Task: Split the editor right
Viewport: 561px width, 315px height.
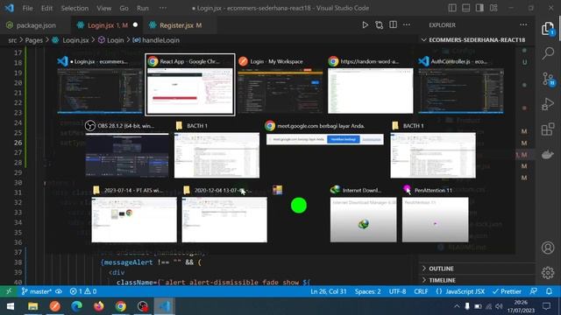Action: (393, 24)
